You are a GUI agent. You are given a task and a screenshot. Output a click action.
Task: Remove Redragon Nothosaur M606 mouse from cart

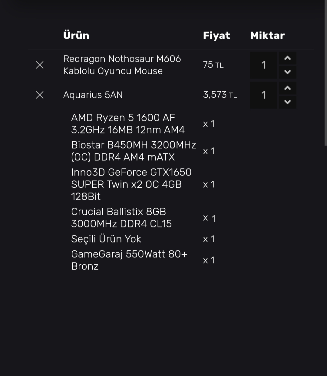pos(40,65)
